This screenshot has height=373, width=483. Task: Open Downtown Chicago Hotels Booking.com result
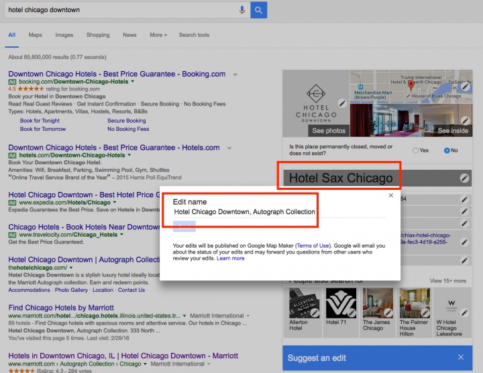(117, 74)
